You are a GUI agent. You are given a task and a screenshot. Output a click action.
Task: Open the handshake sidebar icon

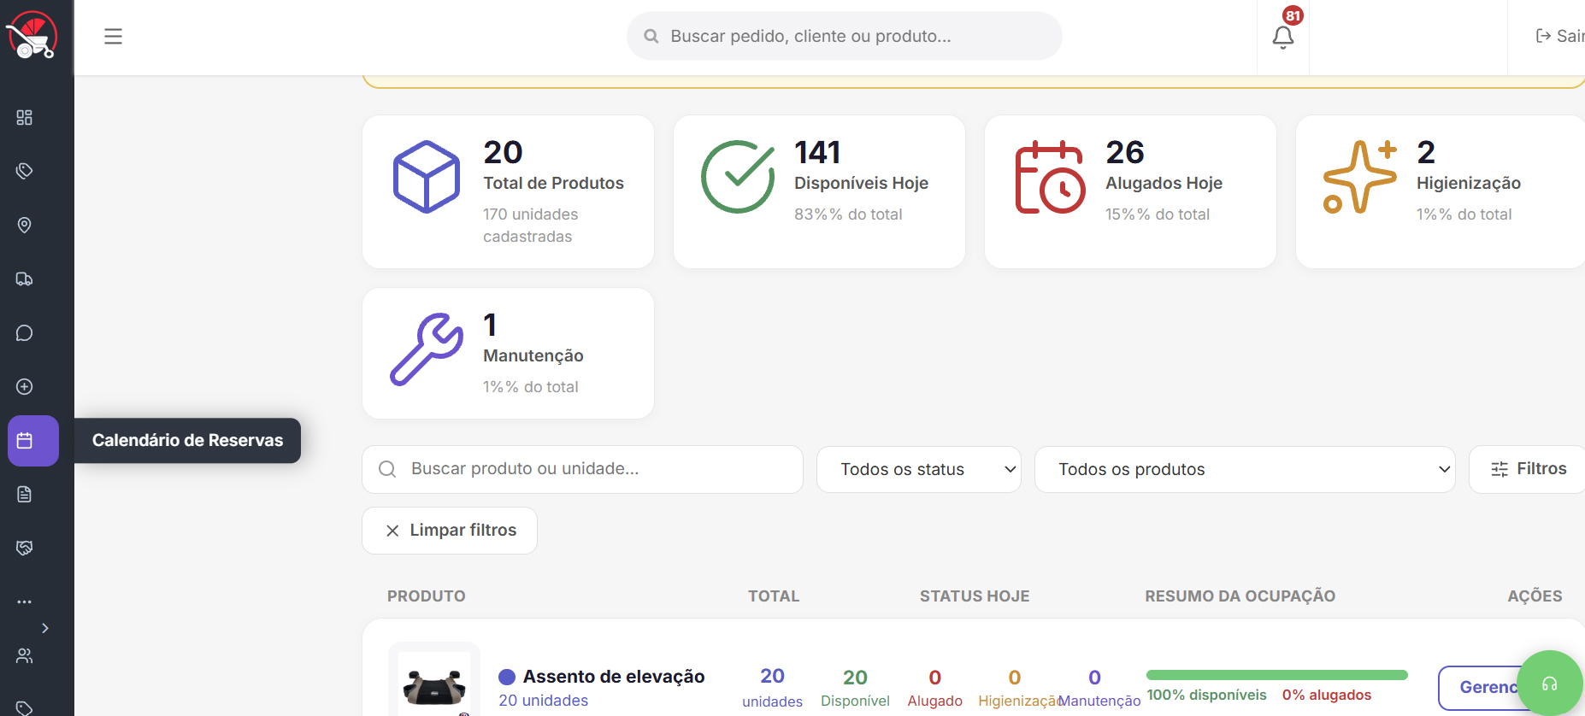25,548
